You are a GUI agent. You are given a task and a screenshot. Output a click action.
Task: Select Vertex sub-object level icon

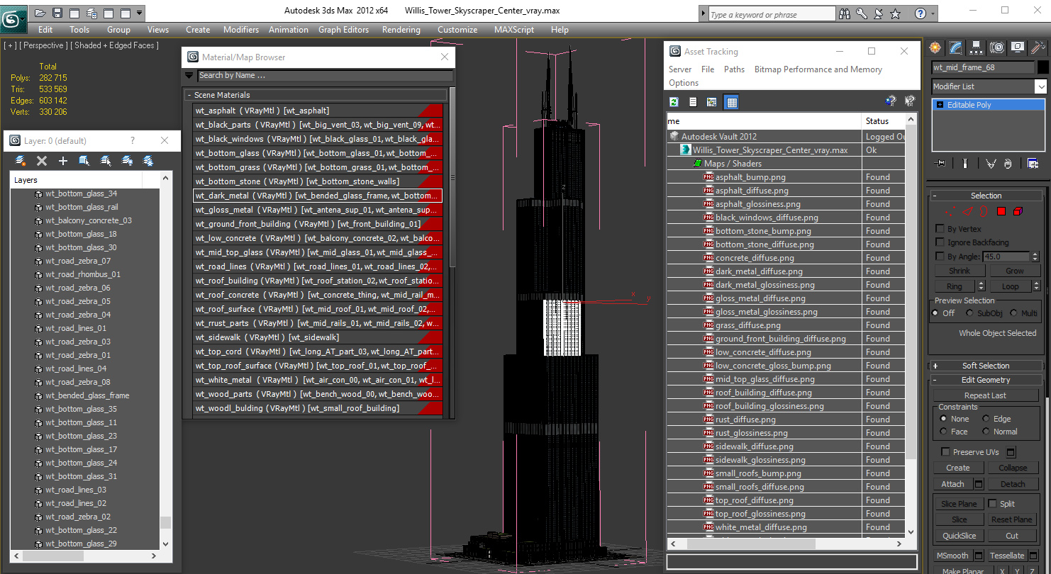tap(950, 211)
